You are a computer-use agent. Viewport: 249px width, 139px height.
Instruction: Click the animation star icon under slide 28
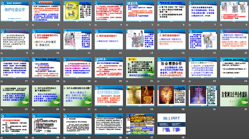[x=96, y=110]
